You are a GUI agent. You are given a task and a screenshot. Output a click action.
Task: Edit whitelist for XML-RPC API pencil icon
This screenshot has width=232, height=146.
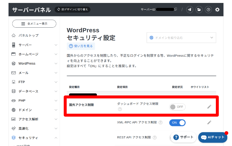(209, 122)
